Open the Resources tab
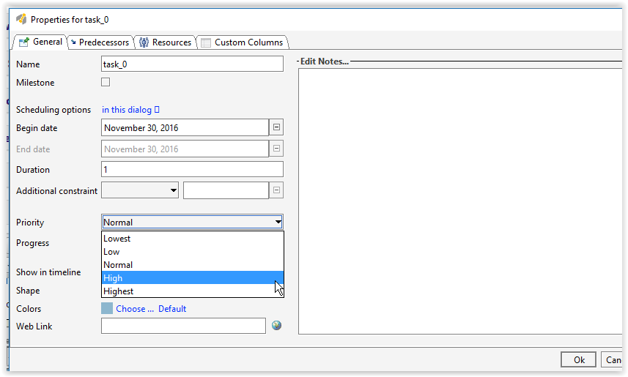Viewport: 628px width, 377px height. (166, 42)
